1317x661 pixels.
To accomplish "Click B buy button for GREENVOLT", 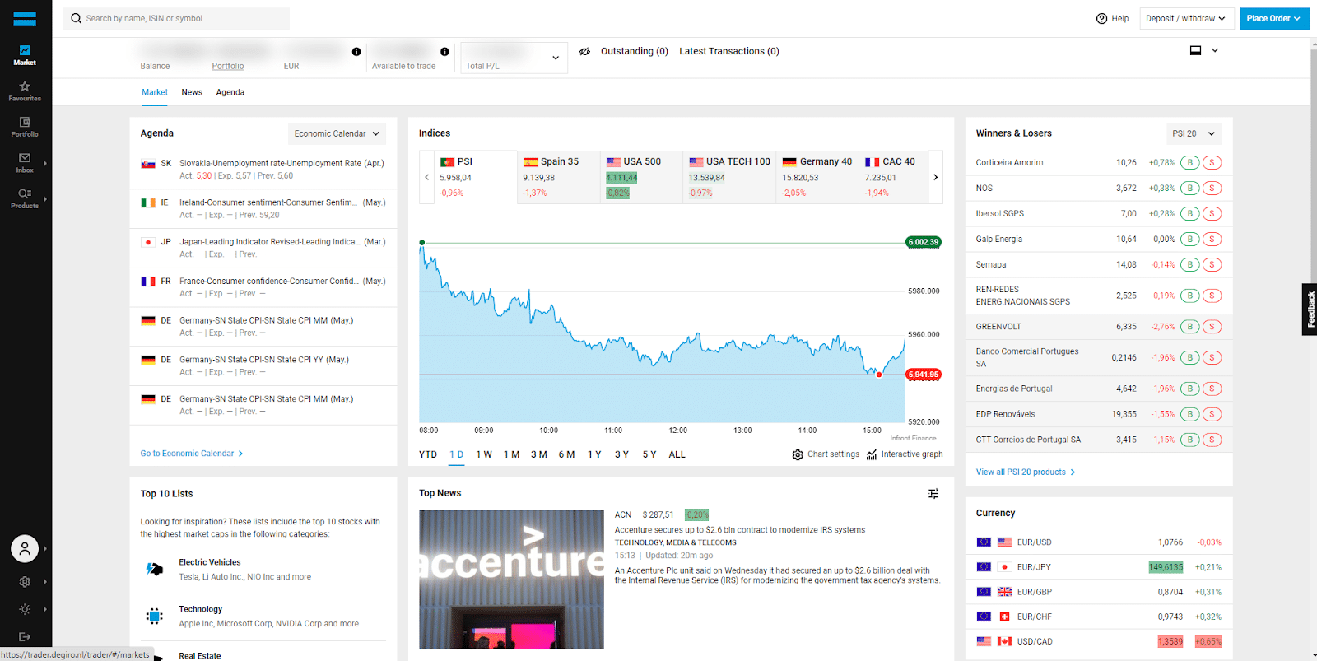I will tap(1189, 326).
